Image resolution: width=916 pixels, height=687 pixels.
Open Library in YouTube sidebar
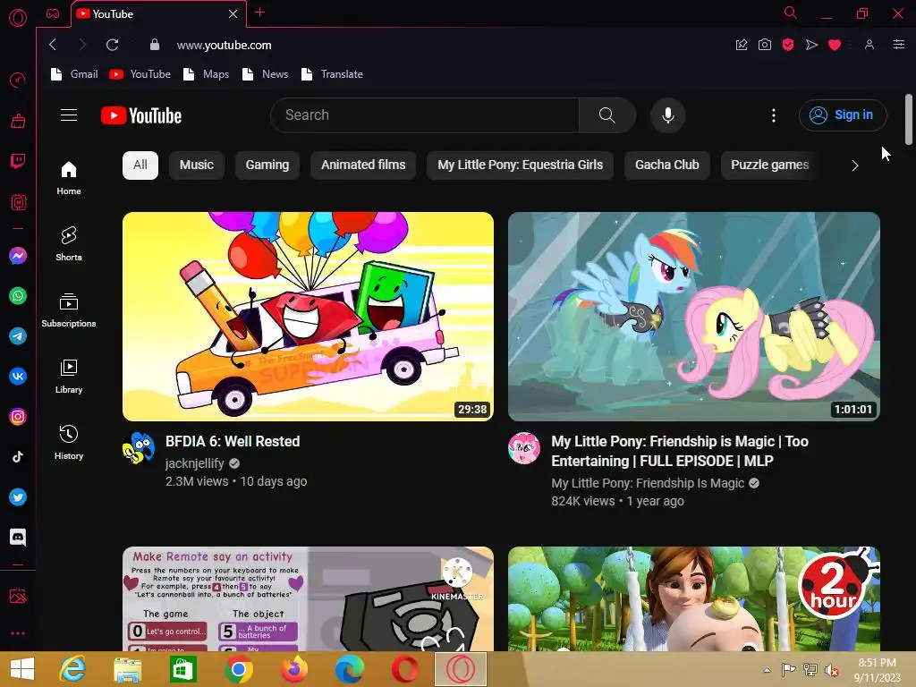pyautogui.click(x=69, y=377)
